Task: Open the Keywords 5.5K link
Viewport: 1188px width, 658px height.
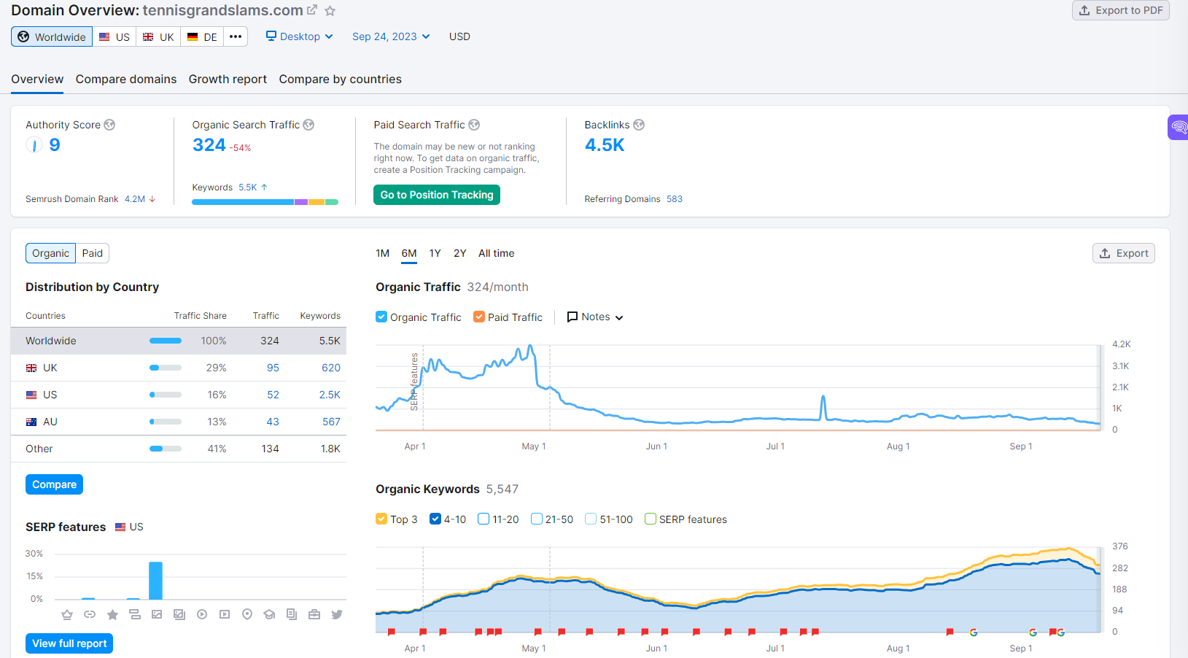Action: (x=248, y=187)
